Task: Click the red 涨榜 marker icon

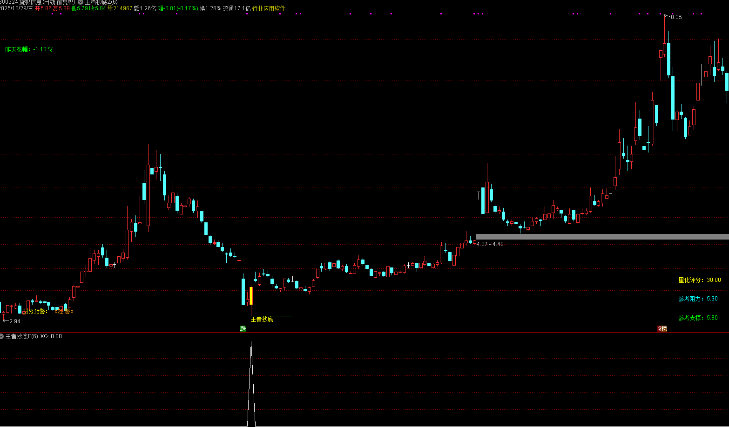Action: (662, 329)
